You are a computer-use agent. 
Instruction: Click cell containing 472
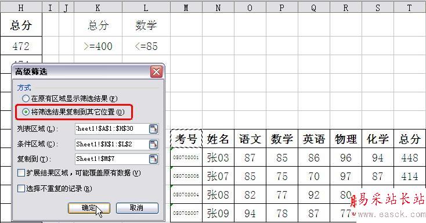[21, 46]
